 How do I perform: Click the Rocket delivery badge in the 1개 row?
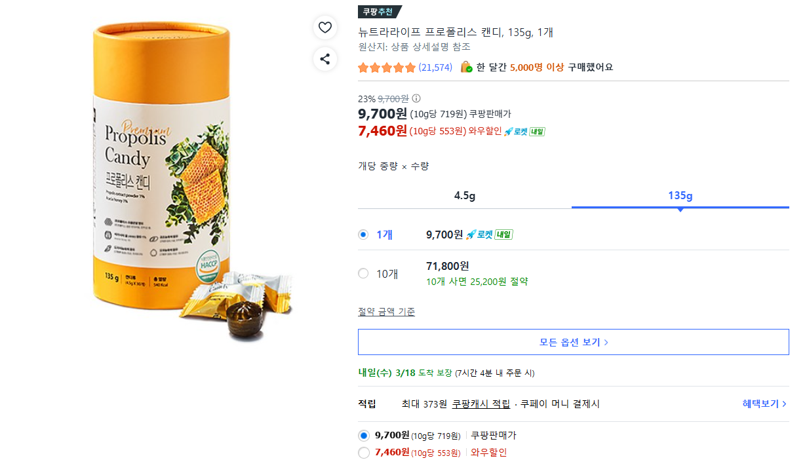tap(489, 235)
